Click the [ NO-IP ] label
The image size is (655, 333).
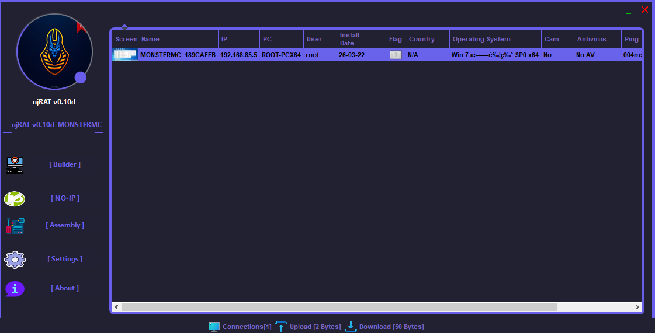(x=65, y=198)
